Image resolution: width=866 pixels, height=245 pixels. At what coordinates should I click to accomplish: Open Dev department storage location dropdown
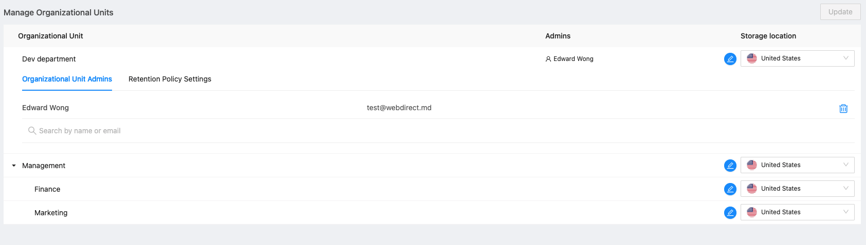point(797,58)
